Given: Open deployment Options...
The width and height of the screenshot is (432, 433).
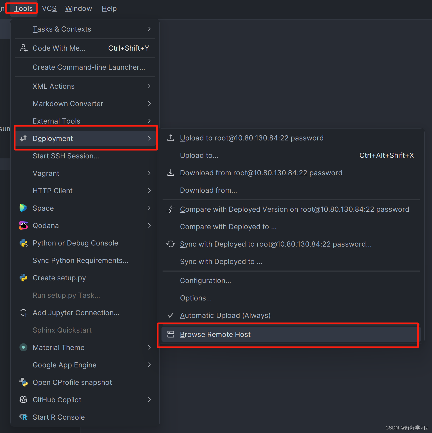Looking at the screenshot, I should 291,298.
